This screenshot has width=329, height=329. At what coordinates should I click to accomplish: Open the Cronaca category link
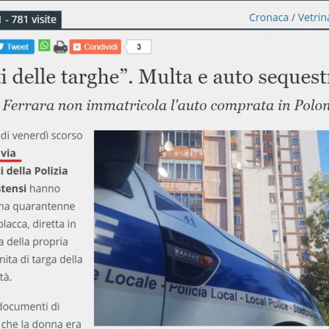coord(268,17)
